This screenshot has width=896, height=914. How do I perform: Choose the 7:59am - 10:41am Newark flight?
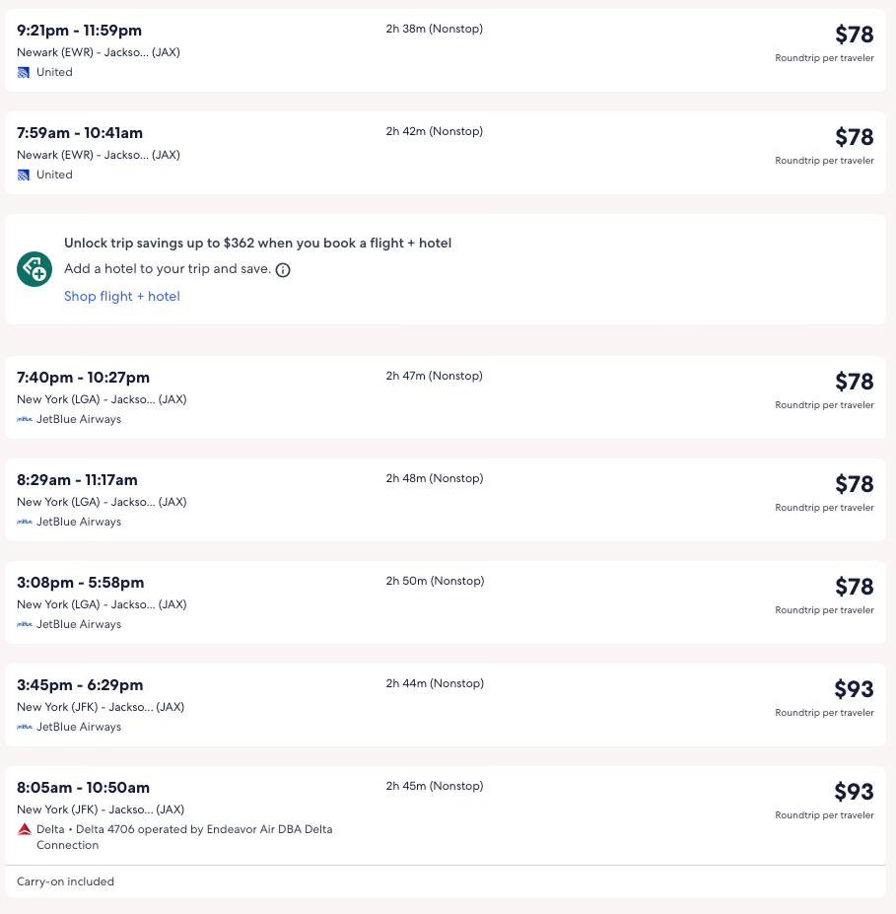(x=80, y=133)
